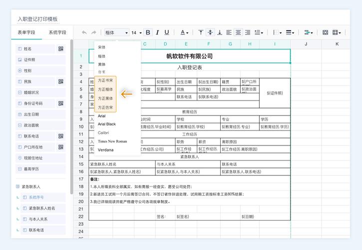Screen dimensions: 362x250
Task: Switch to the 表单字段 tab
Action: [x=26, y=32]
